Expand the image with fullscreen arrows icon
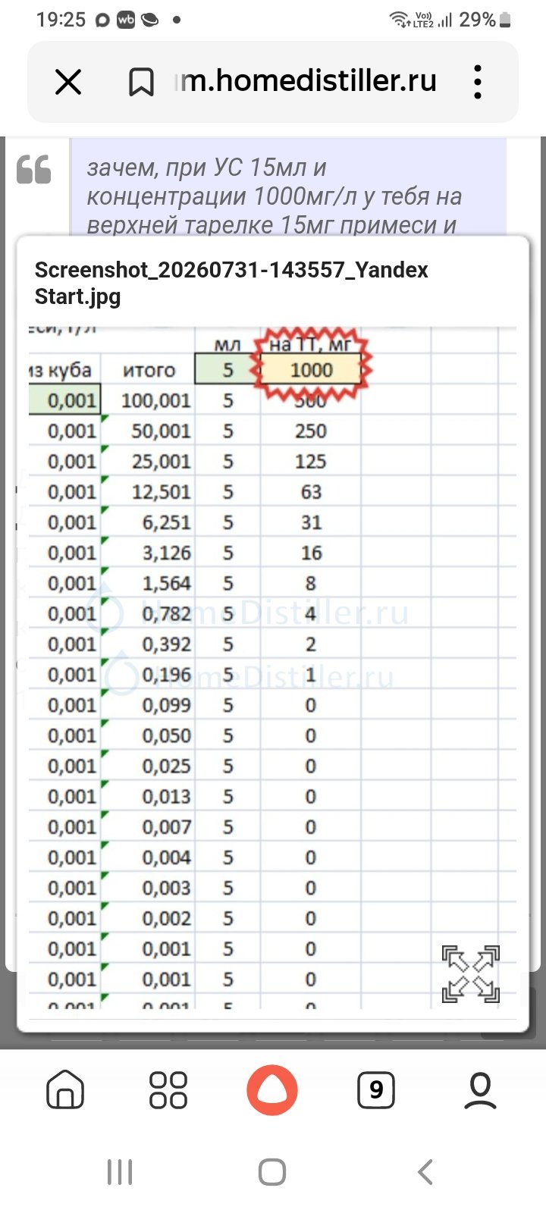The image size is (546, 1213). pos(471,973)
